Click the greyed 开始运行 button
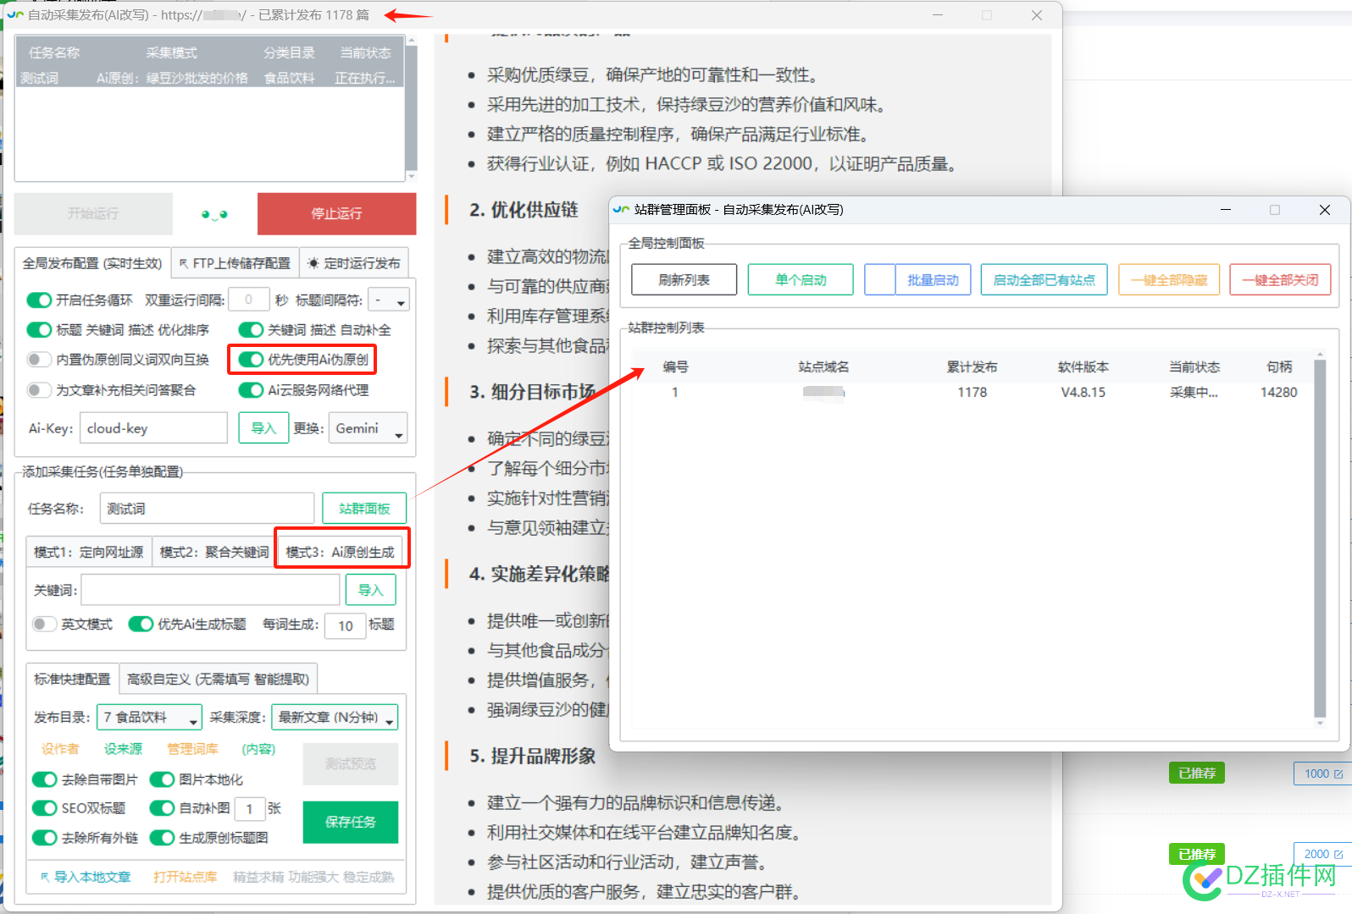The image size is (1352, 914). 93,213
